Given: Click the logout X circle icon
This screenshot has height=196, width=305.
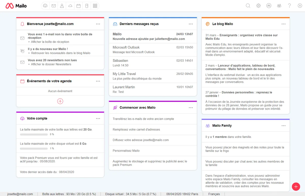Looking at the screenshot, I should click(300, 6).
